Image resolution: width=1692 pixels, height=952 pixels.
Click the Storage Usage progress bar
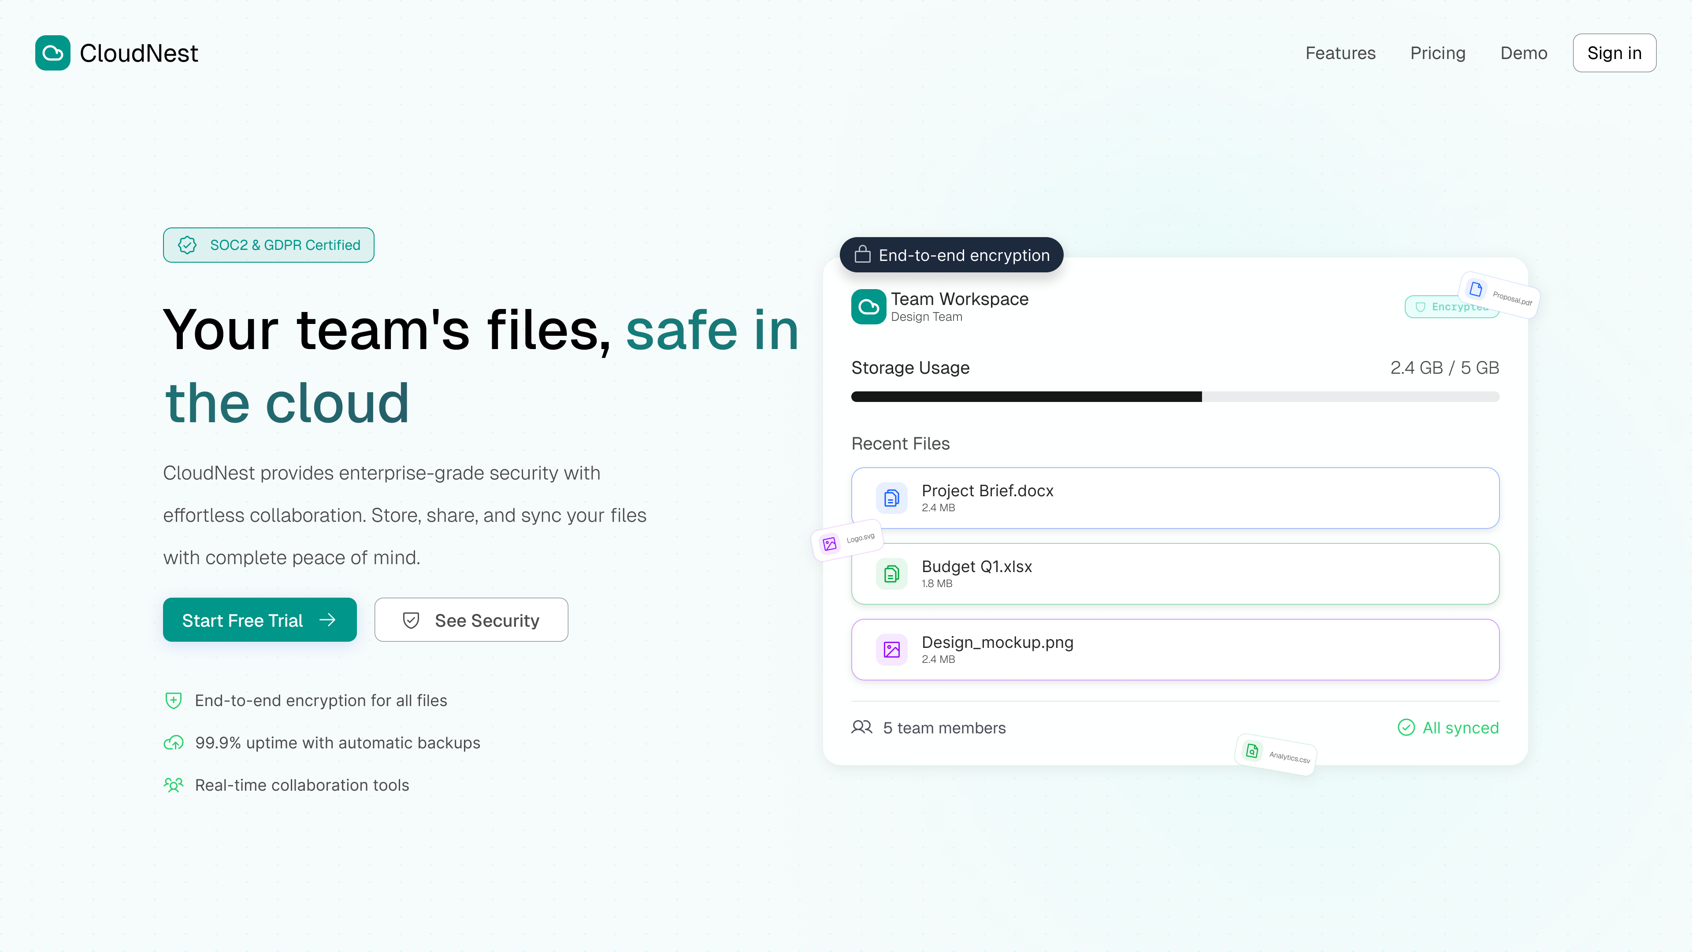(x=1175, y=397)
